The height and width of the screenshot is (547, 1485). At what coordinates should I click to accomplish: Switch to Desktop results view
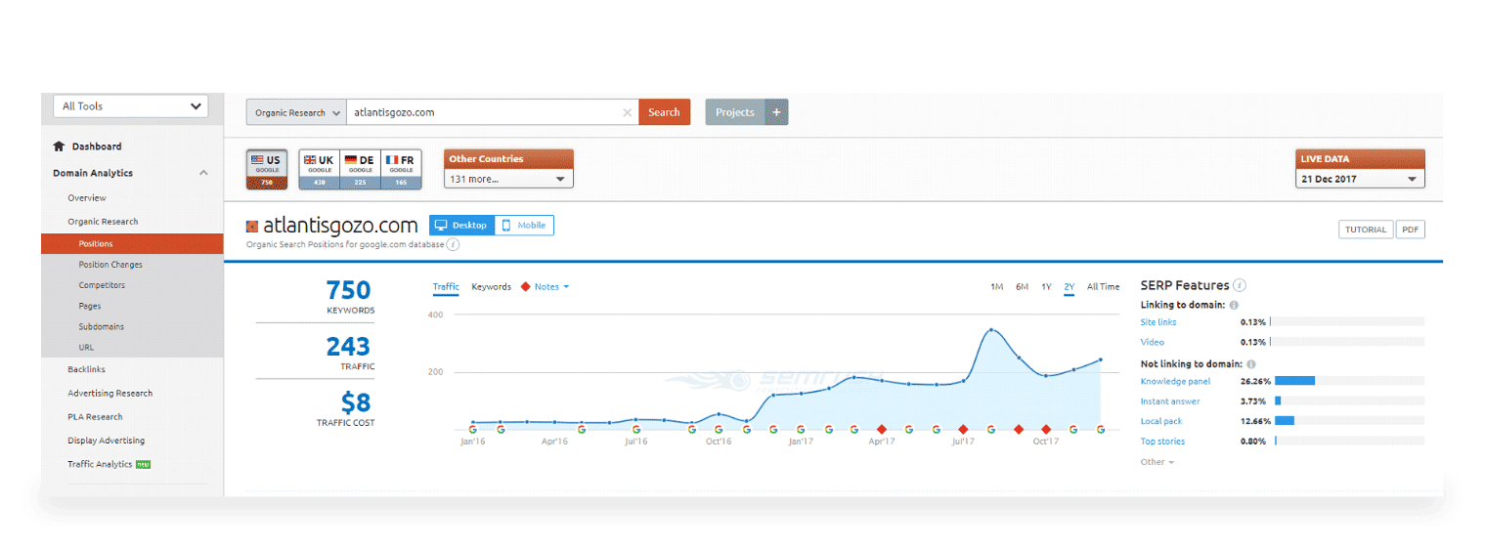[x=461, y=226]
